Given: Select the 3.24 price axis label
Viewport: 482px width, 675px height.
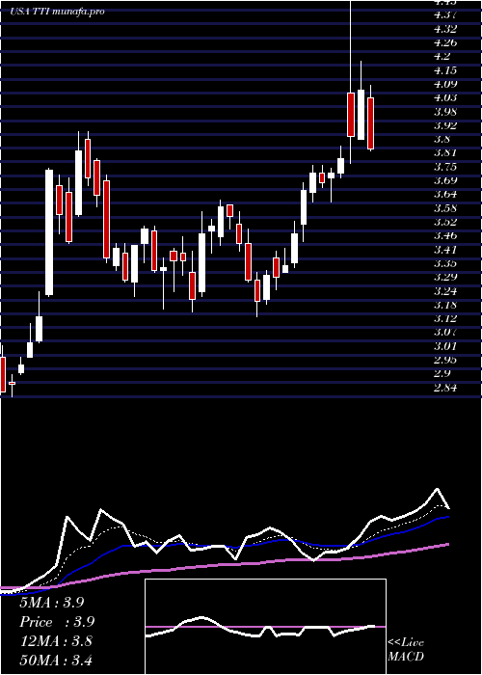Looking at the screenshot, I should pyautogui.click(x=446, y=291).
